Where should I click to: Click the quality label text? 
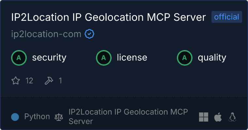(212, 58)
